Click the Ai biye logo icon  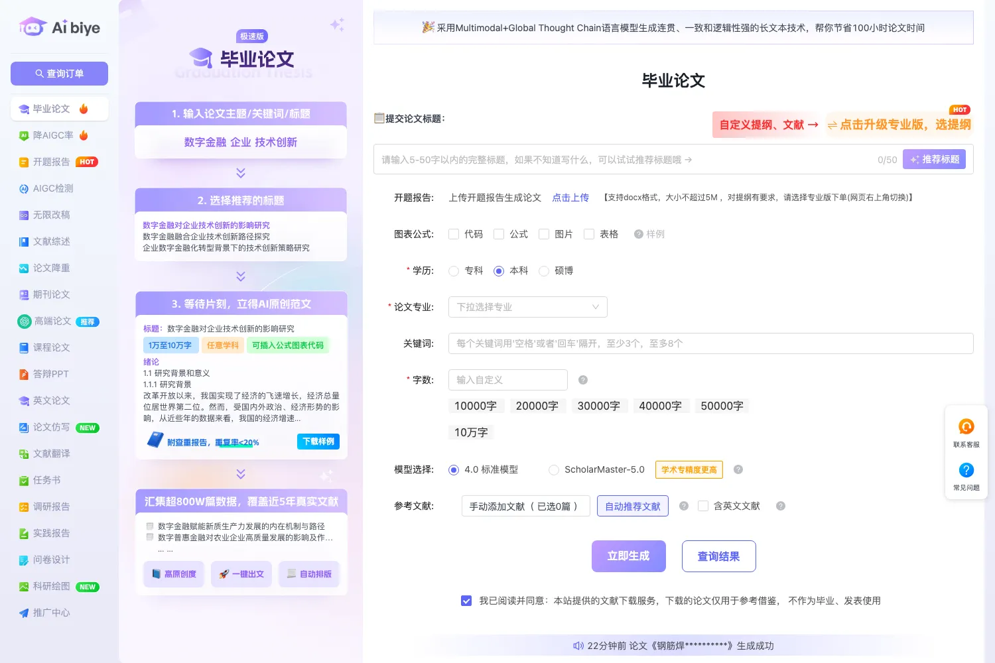(33, 27)
